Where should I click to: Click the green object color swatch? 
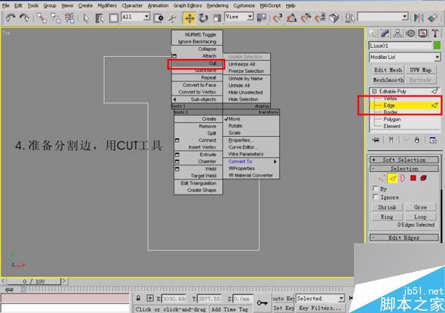[437, 45]
